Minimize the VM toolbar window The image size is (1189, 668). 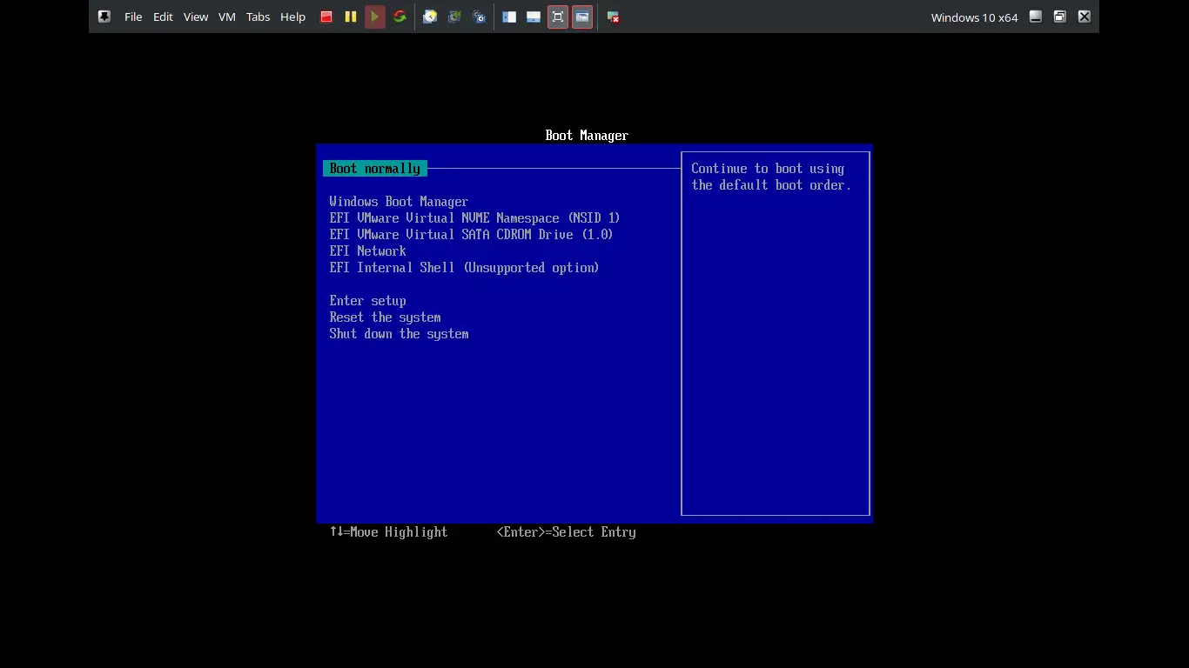[x=1036, y=17]
